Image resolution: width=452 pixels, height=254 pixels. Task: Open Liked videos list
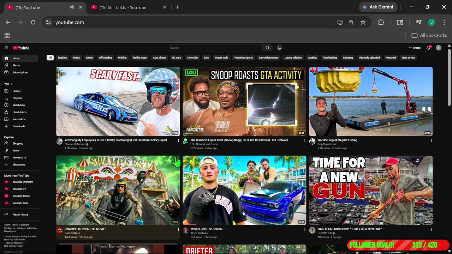(x=20, y=112)
